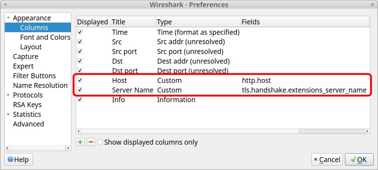The height and width of the screenshot is (170, 378).
Task: Open RSA Keys preferences
Action: [27, 105]
